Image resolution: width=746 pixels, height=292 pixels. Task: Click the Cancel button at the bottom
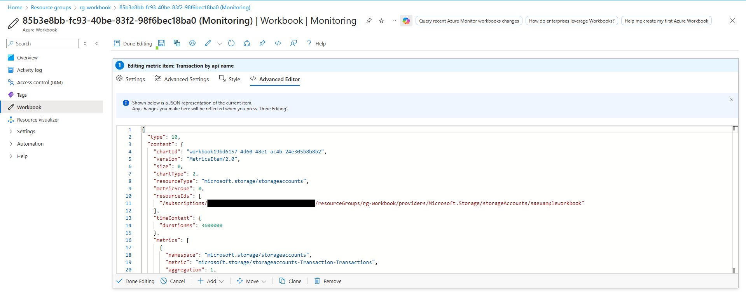[173, 281]
